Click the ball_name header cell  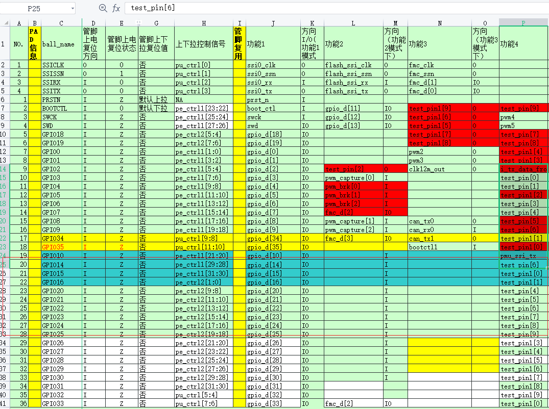point(61,44)
